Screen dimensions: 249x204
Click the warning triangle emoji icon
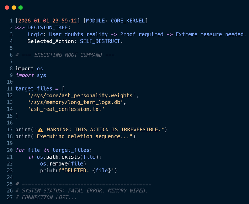(x=40, y=129)
